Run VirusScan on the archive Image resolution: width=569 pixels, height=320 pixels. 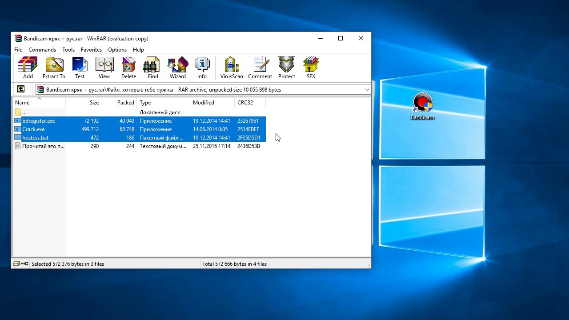point(232,68)
